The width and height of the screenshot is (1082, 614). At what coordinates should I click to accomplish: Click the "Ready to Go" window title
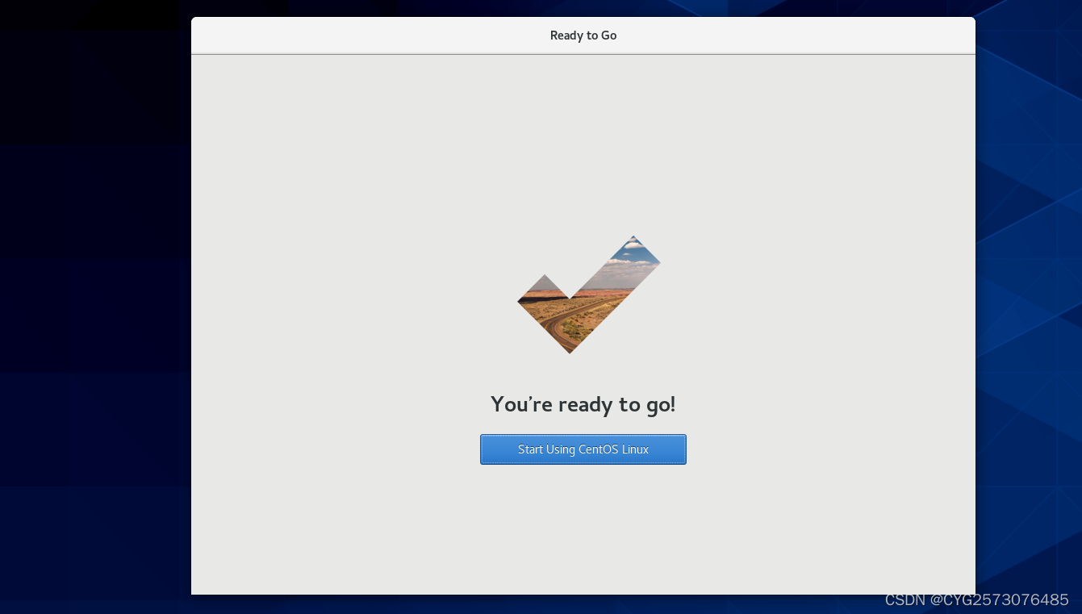(x=583, y=36)
